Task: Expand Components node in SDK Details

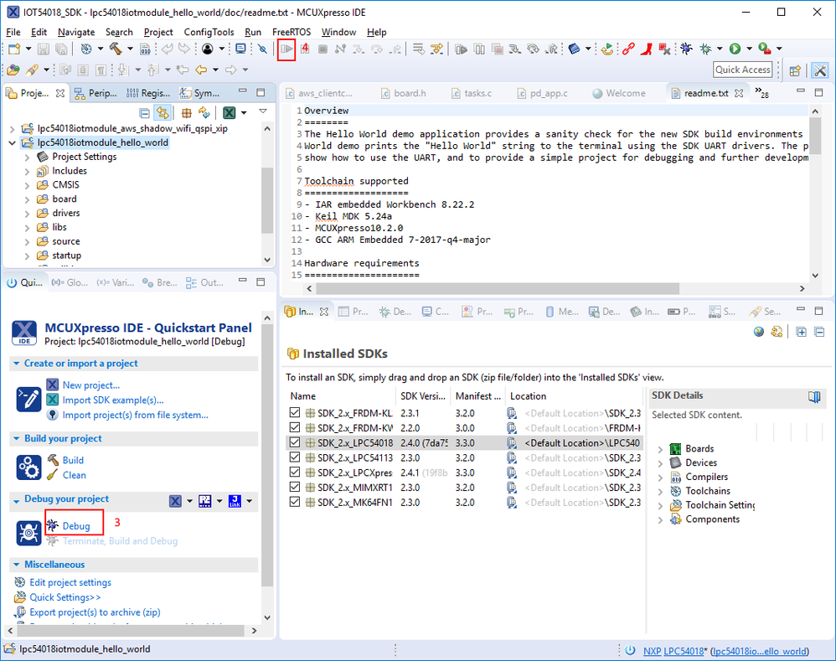Action: pyautogui.click(x=660, y=519)
